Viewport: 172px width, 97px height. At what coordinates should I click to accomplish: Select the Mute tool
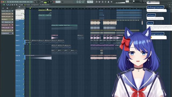13,5
